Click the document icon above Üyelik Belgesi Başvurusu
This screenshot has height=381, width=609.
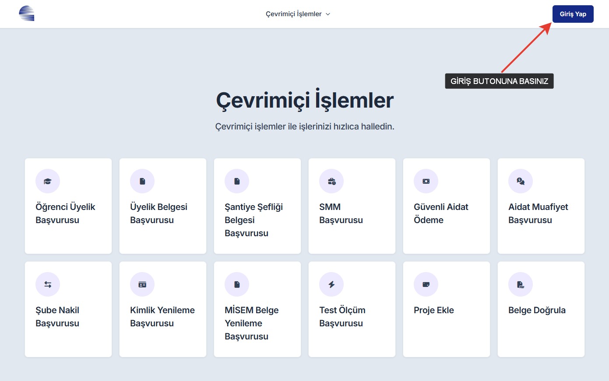tap(142, 181)
